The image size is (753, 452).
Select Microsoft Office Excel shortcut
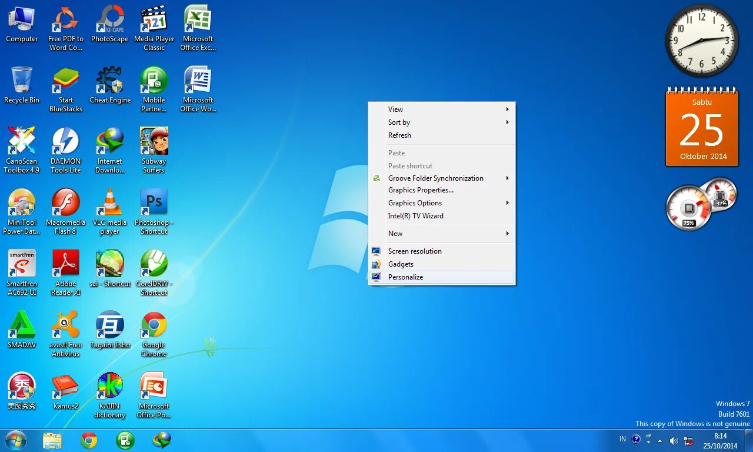click(198, 29)
